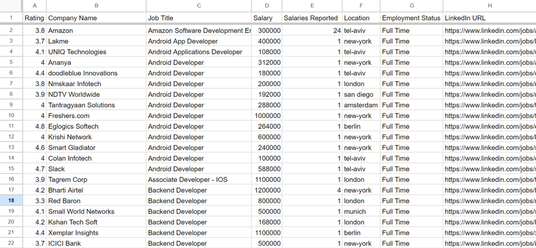Select salary cell showing 1200000
536x248 pixels.
(x=266, y=191)
